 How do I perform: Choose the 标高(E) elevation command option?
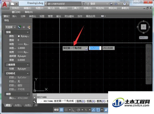coord(91,101)
